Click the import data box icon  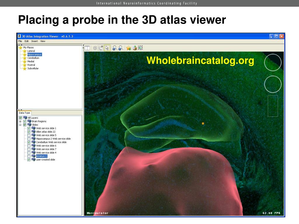tap(135, 48)
